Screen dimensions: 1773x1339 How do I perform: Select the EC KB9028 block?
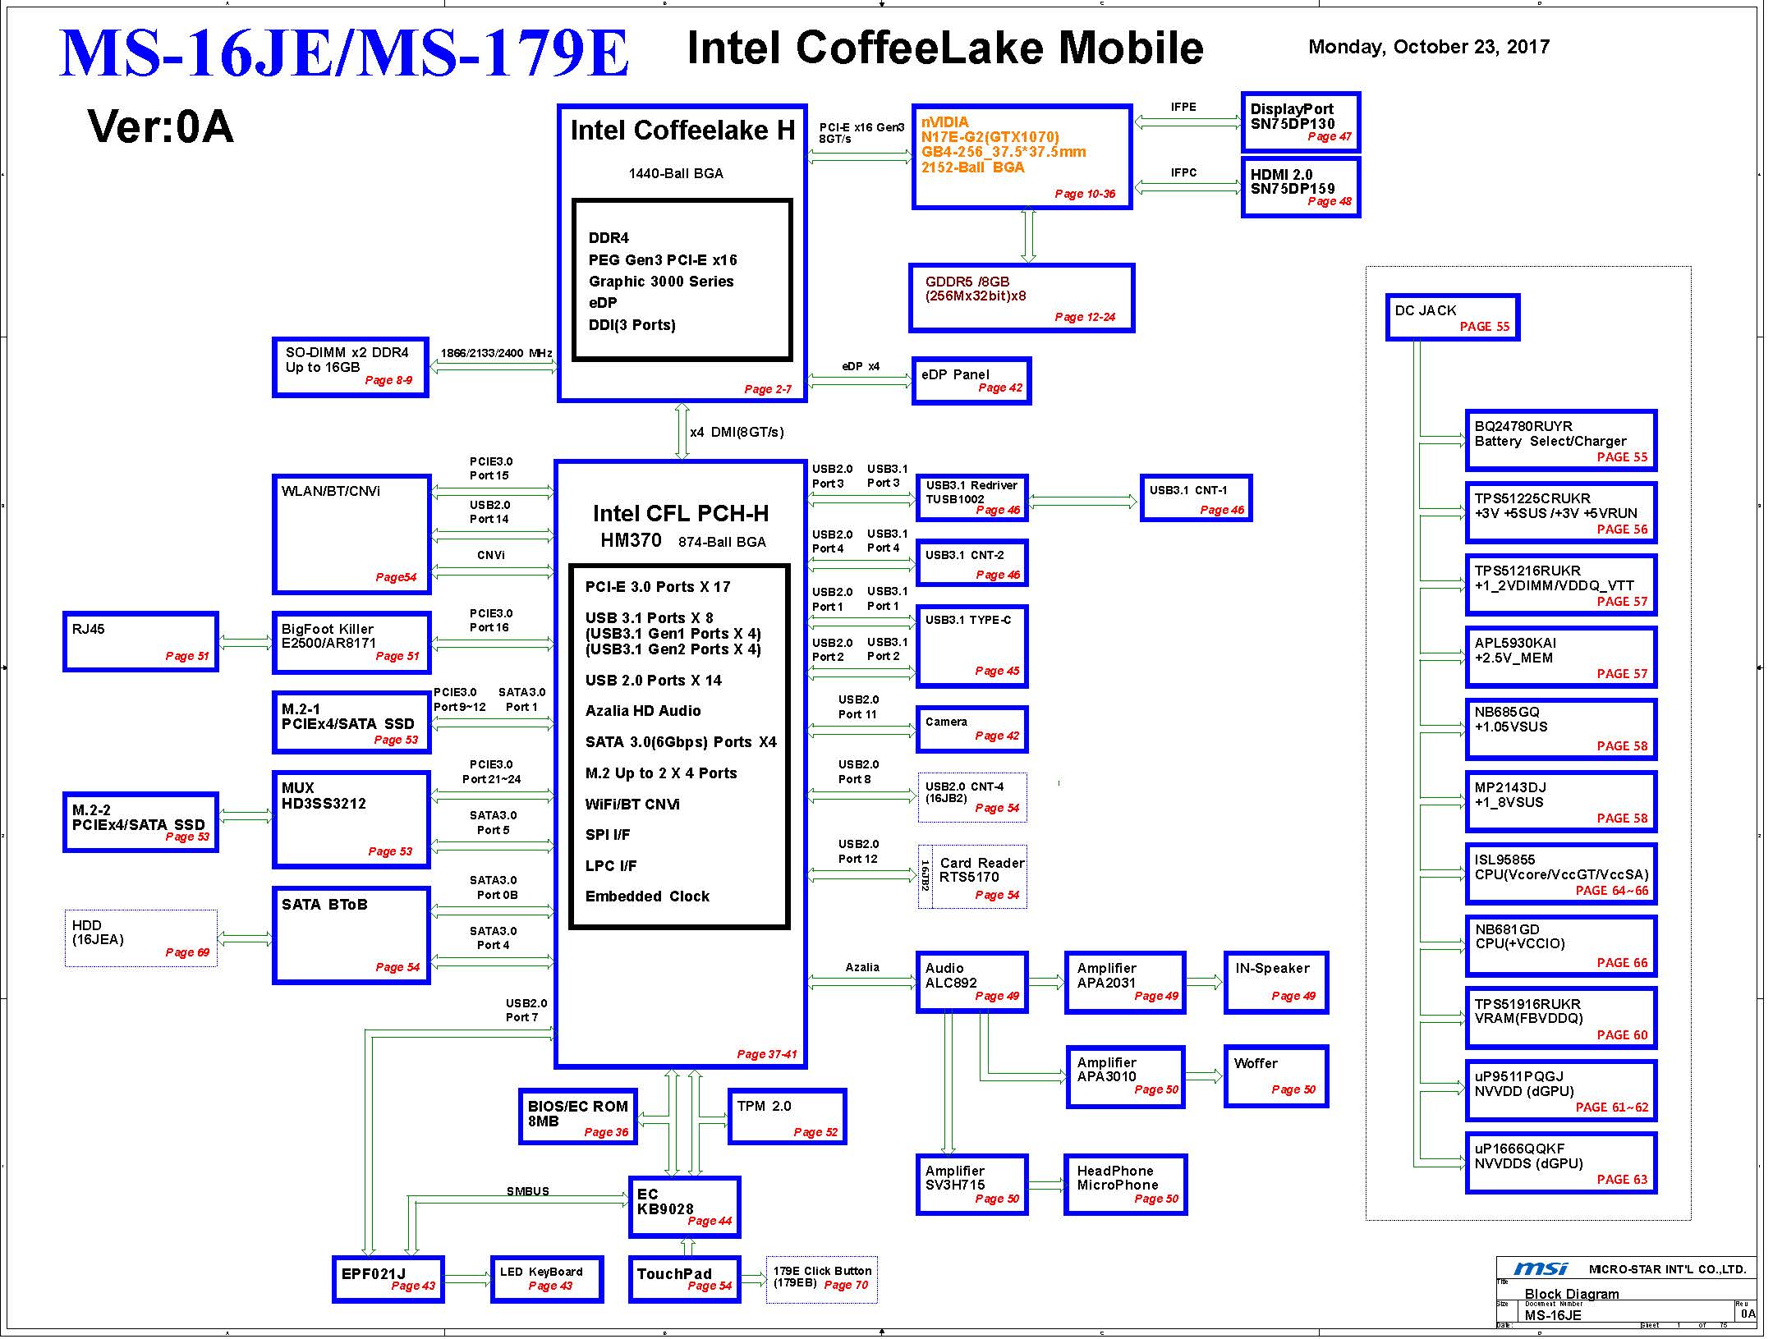(685, 1207)
